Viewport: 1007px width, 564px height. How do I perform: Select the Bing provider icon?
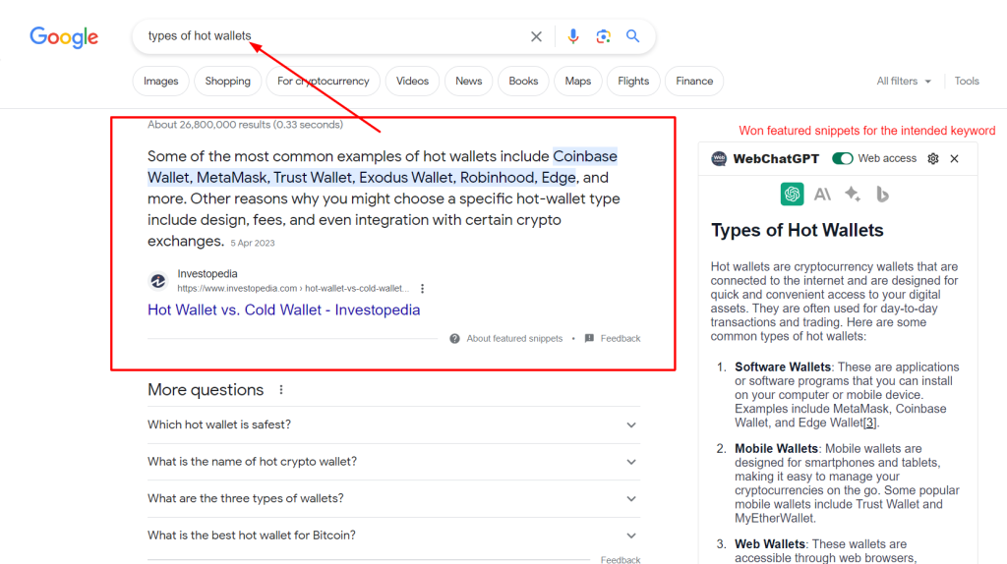pyautogui.click(x=882, y=194)
